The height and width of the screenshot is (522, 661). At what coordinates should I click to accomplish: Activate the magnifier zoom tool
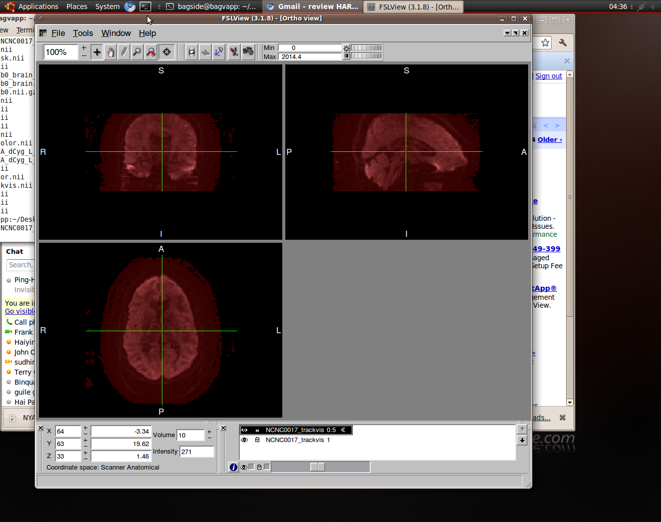coord(137,52)
